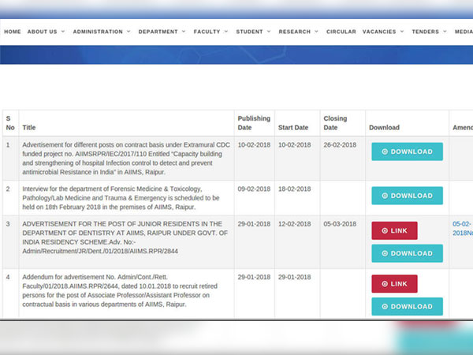
Task: Click the Title column header
Action: 29,127
